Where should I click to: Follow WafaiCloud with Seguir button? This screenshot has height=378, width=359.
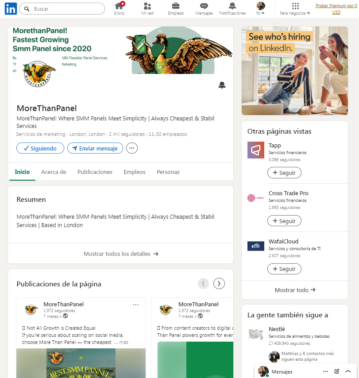pos(284,269)
